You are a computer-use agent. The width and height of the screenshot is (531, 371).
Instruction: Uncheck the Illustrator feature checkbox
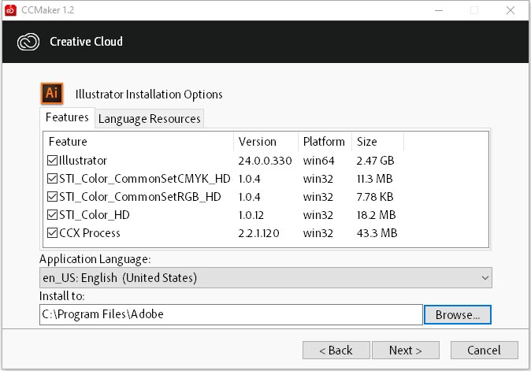pos(52,161)
